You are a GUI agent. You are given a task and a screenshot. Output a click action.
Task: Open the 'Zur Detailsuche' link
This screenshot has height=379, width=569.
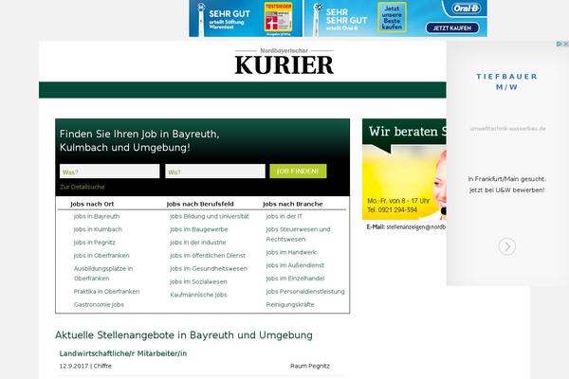click(x=83, y=187)
